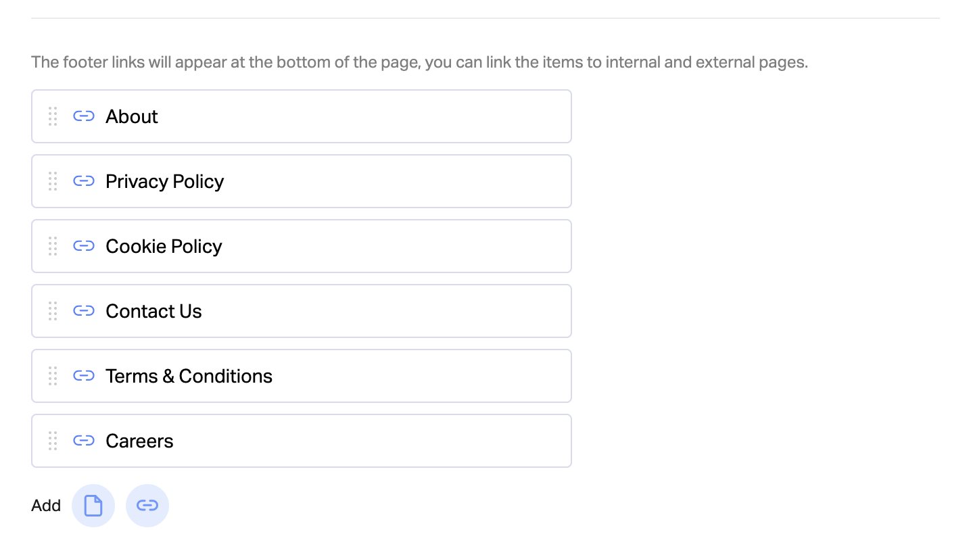The height and width of the screenshot is (553, 971).
Task: Click the link icon beside About
Action: 84,116
